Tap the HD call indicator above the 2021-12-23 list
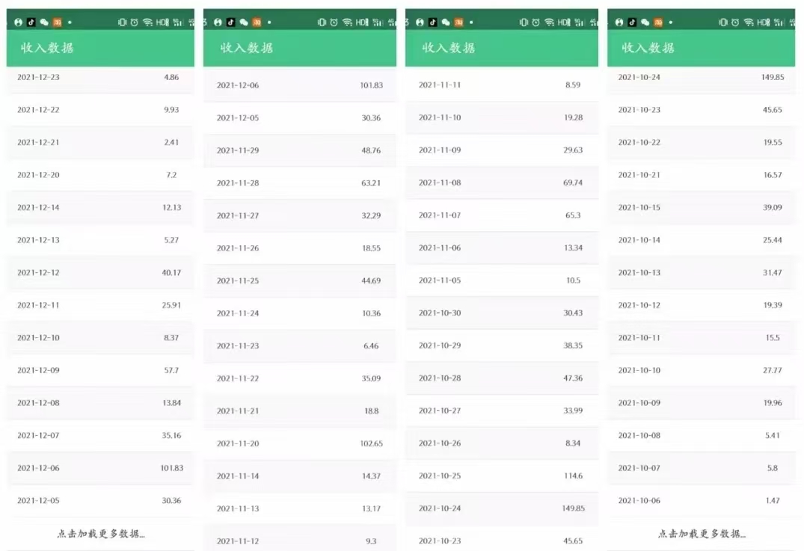This screenshot has height=551, width=804. point(162,22)
